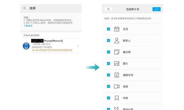184x110 pixels.
Task: Cancel selection with the X button
Action: (108, 9)
